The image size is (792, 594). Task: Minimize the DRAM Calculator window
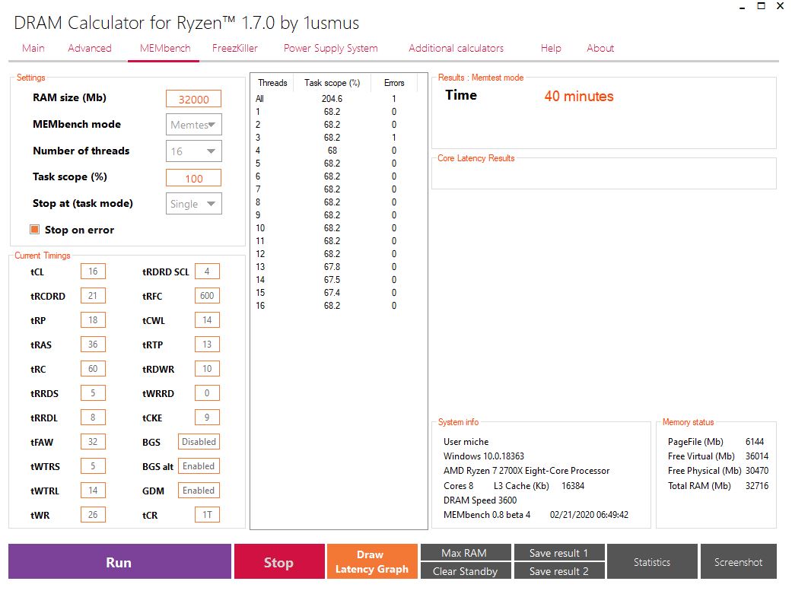tap(742, 7)
